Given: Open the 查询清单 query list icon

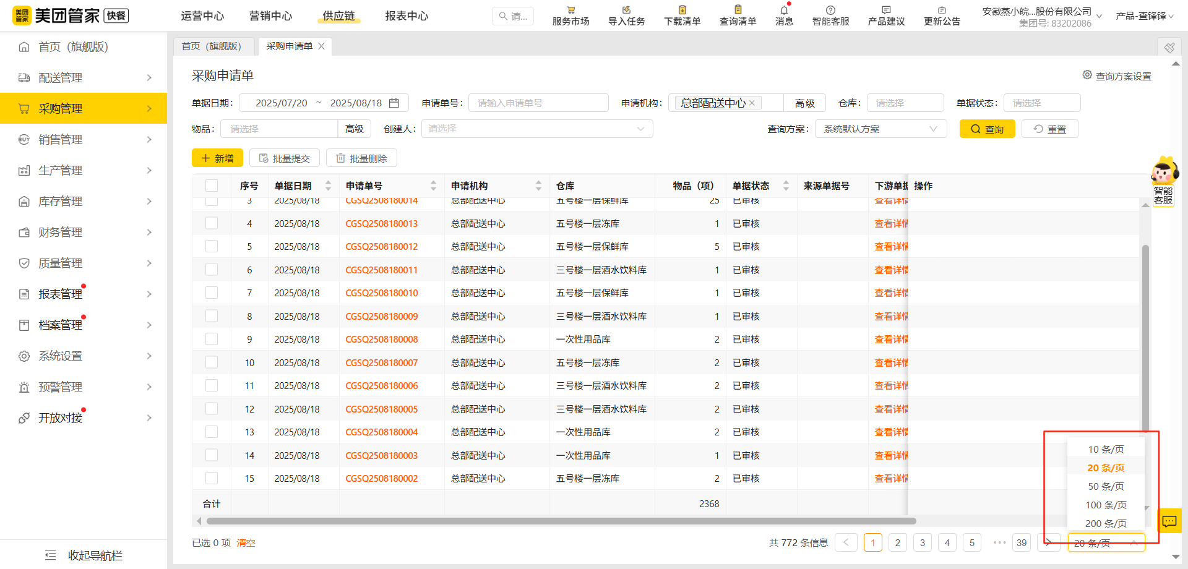Looking at the screenshot, I should [x=738, y=15].
